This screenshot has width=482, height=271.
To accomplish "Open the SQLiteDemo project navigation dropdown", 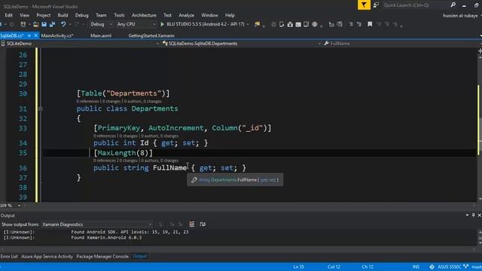I will 80,44.
